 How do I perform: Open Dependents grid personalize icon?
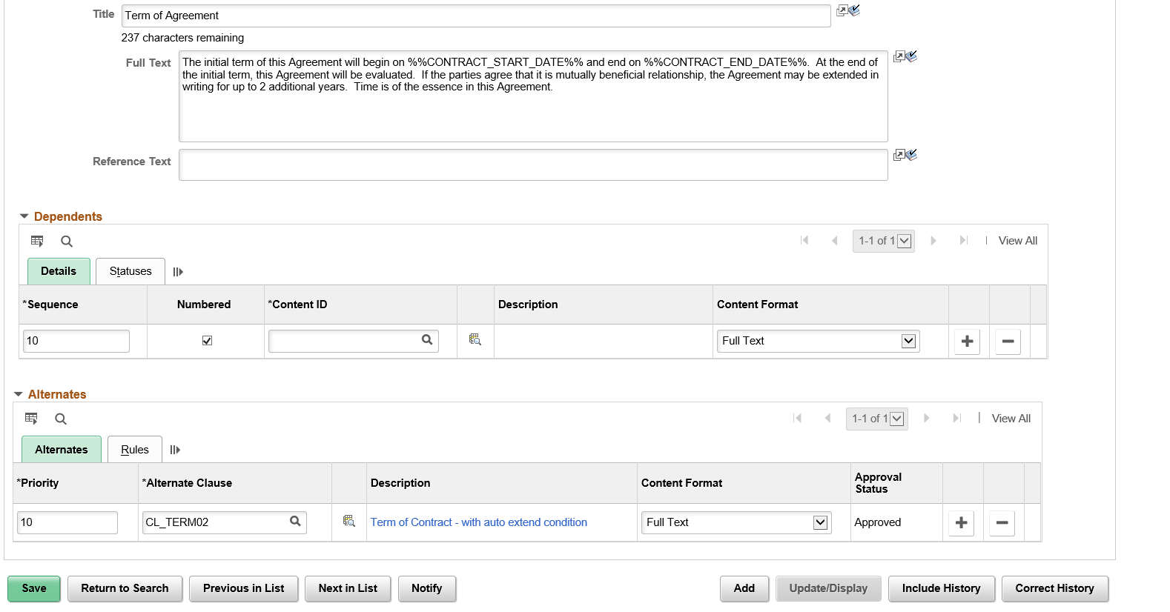click(x=37, y=241)
